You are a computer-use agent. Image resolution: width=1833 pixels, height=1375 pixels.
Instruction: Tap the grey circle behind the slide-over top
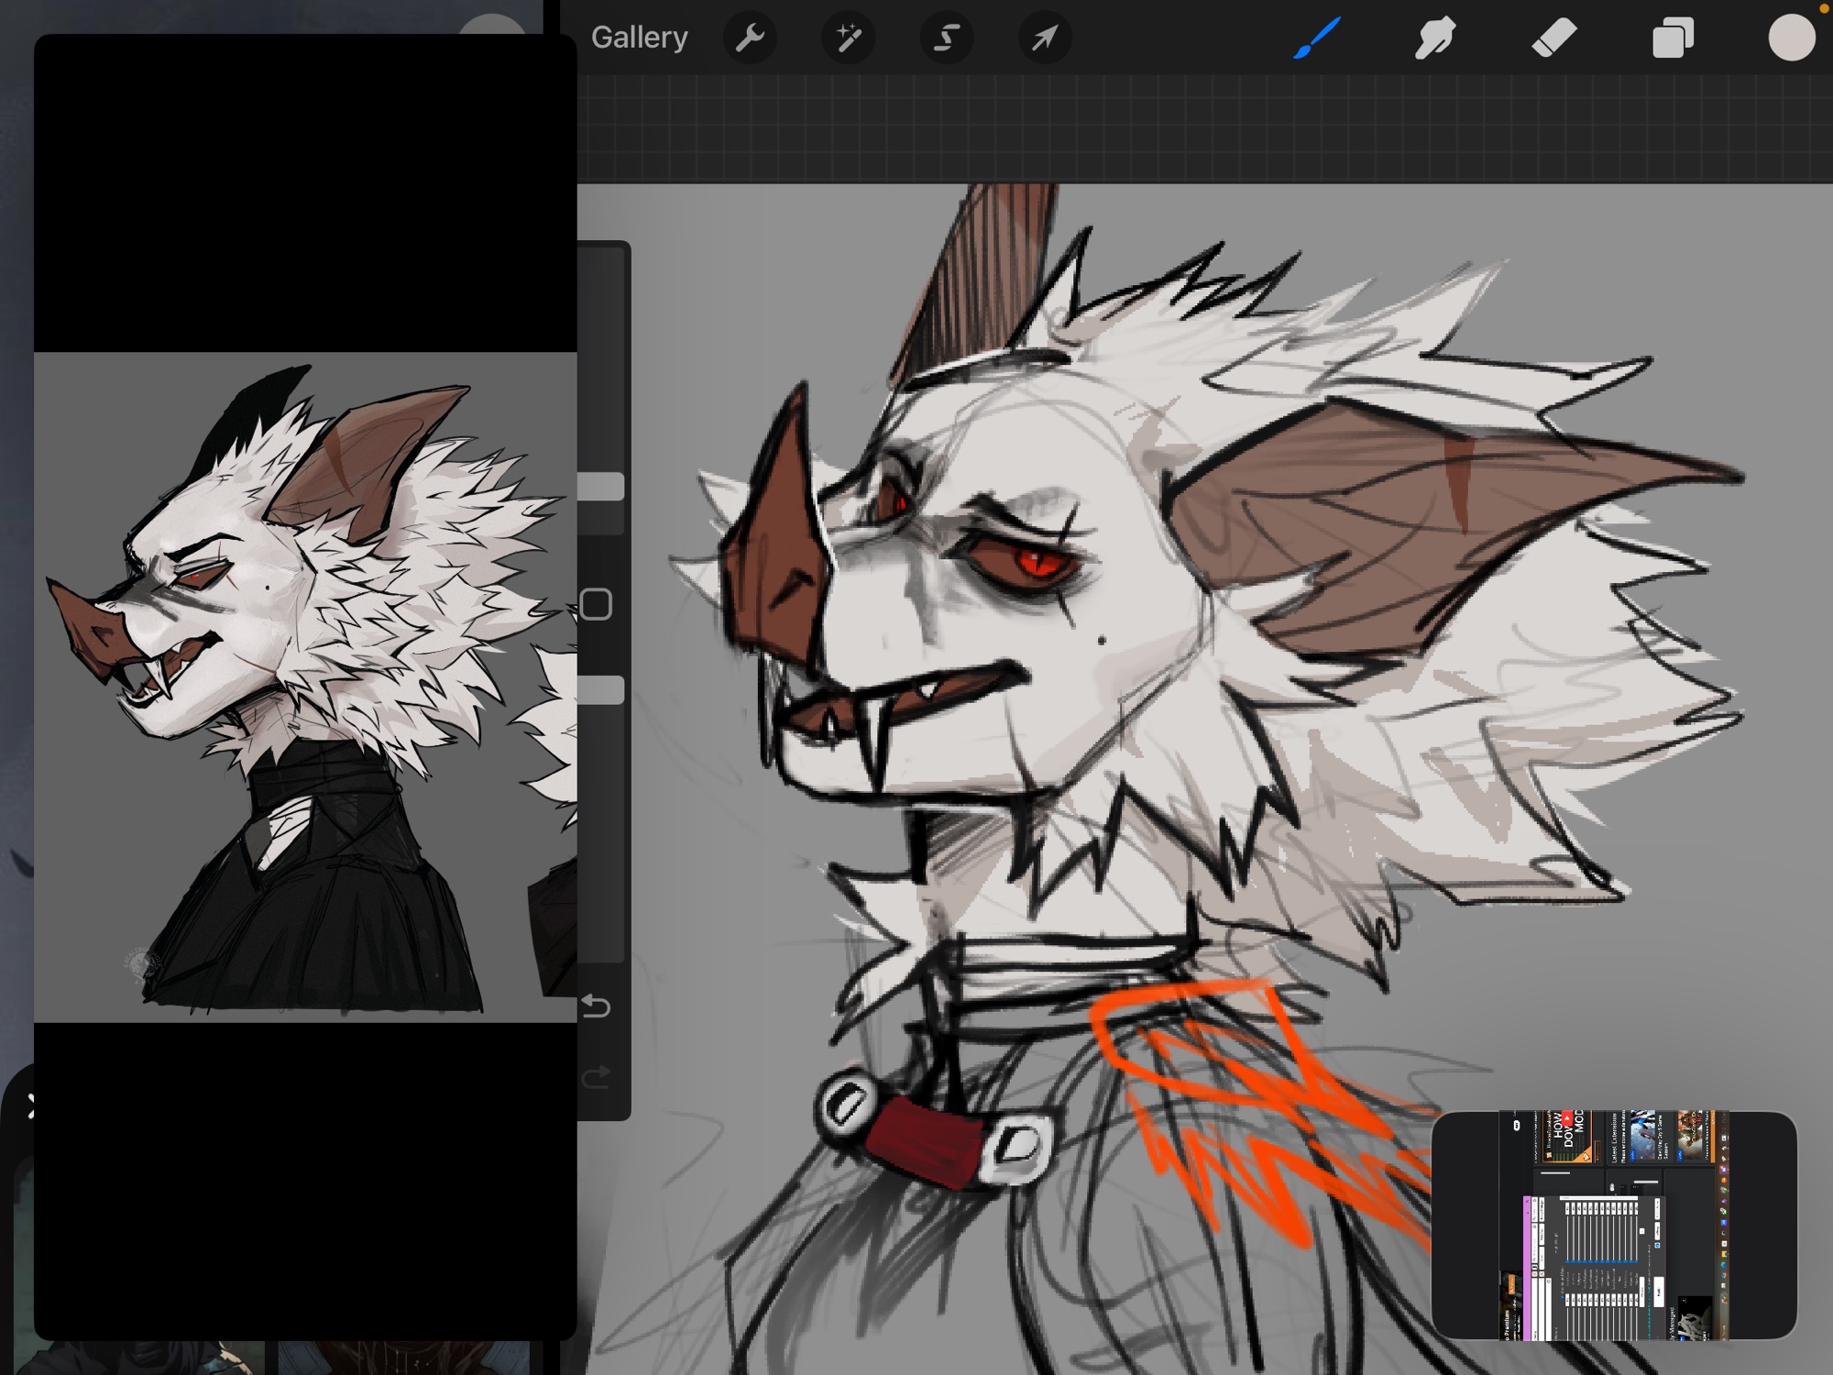click(491, 26)
